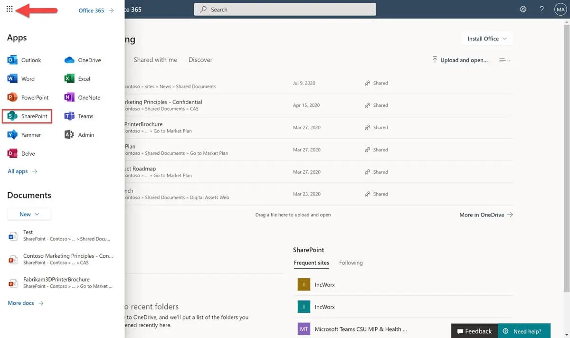570x338 pixels.
Task: Click Upload and open button
Action: [460, 60]
